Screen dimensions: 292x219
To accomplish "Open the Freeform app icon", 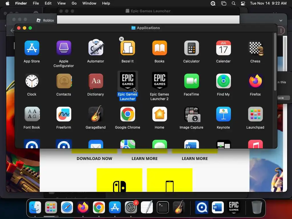I will [64, 114].
